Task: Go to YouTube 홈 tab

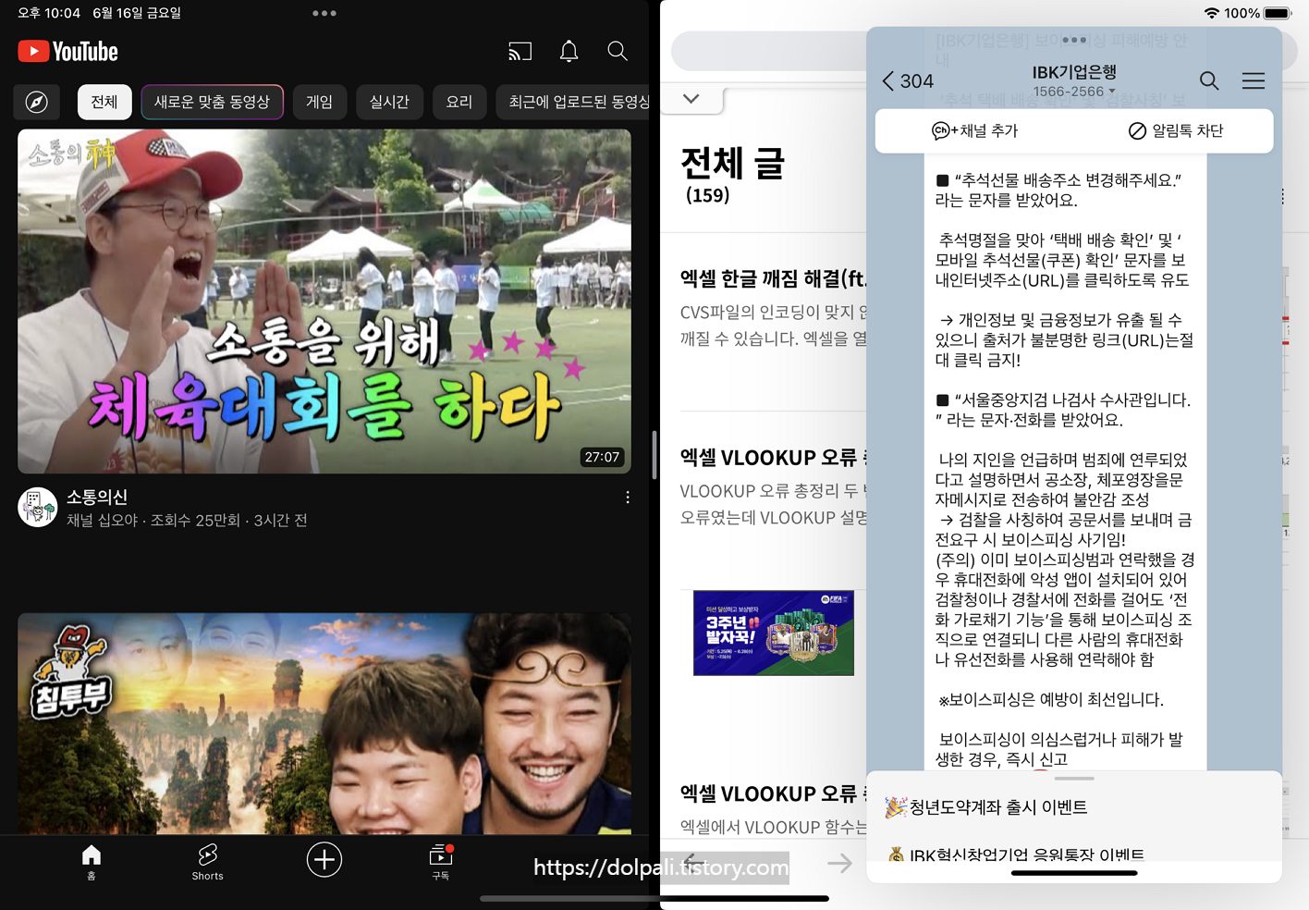Action: [92, 862]
